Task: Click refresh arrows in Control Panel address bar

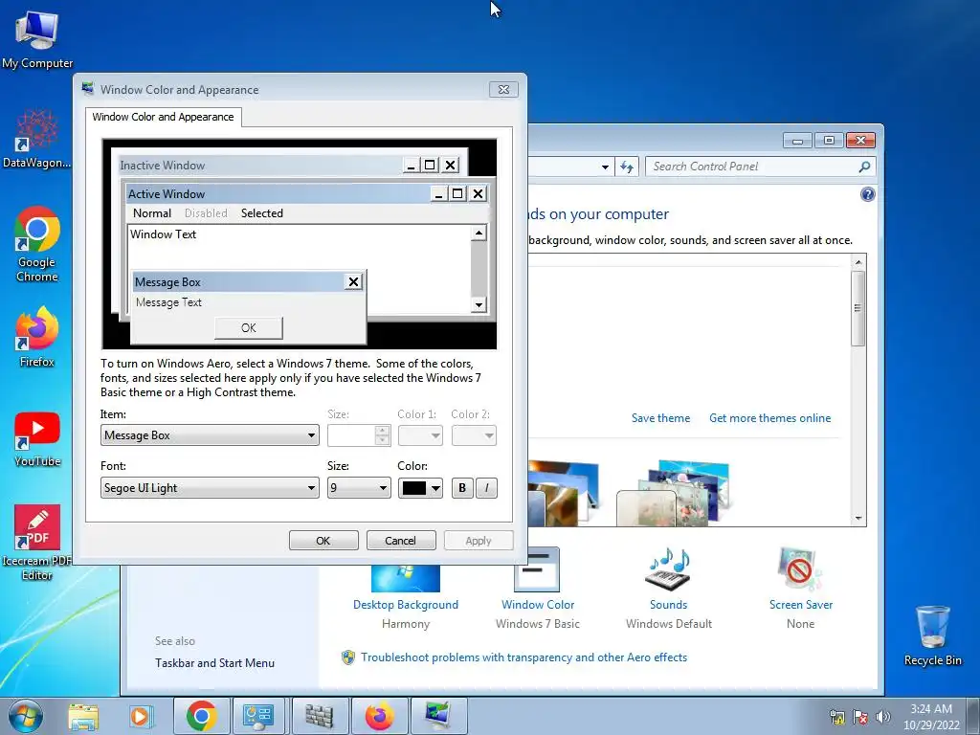Action: click(627, 167)
